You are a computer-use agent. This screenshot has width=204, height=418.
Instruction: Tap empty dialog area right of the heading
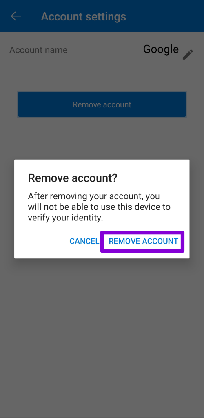click(x=153, y=178)
